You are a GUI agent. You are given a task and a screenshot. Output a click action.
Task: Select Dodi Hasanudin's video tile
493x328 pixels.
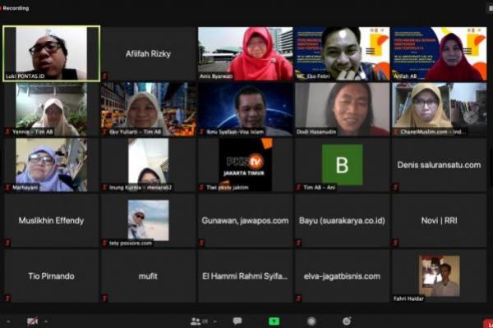[x=343, y=109]
